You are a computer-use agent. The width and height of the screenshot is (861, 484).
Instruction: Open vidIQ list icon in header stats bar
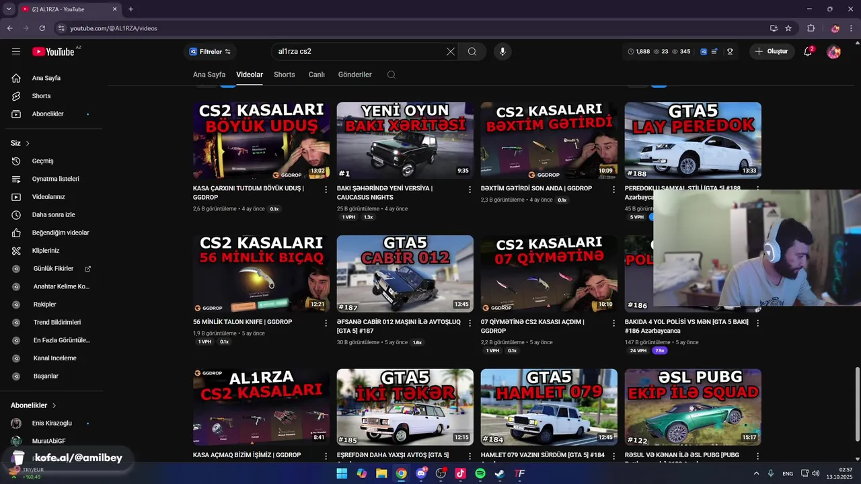point(714,52)
